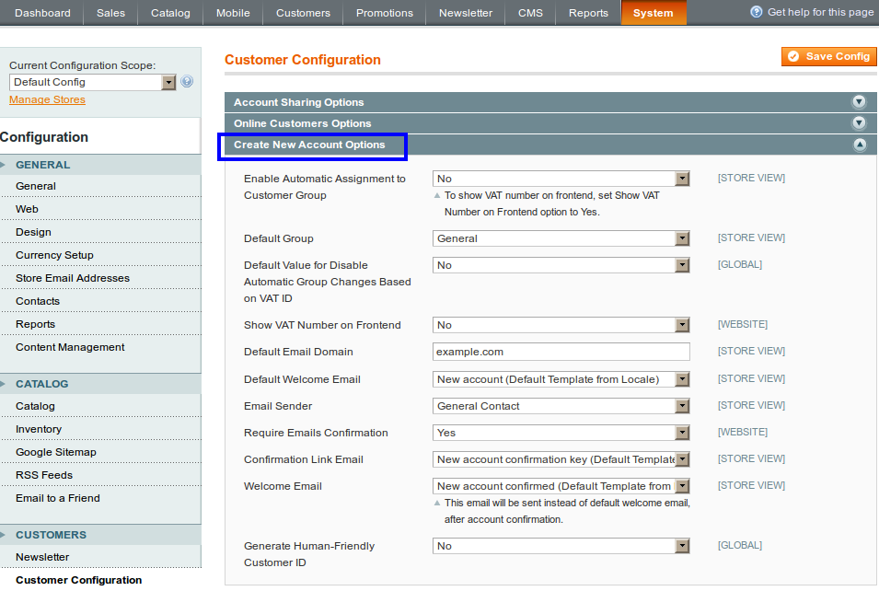879x591 pixels.
Task: Click the help icon beside the scope selector
Action: [188, 82]
